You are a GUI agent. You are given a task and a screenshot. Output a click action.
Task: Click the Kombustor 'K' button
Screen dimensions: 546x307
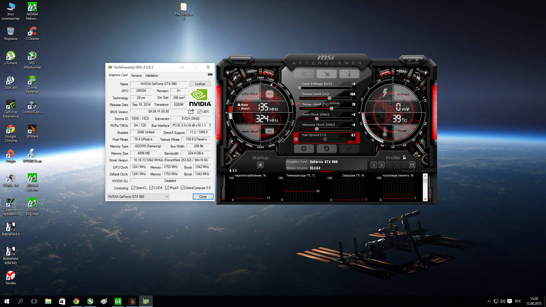(304, 74)
